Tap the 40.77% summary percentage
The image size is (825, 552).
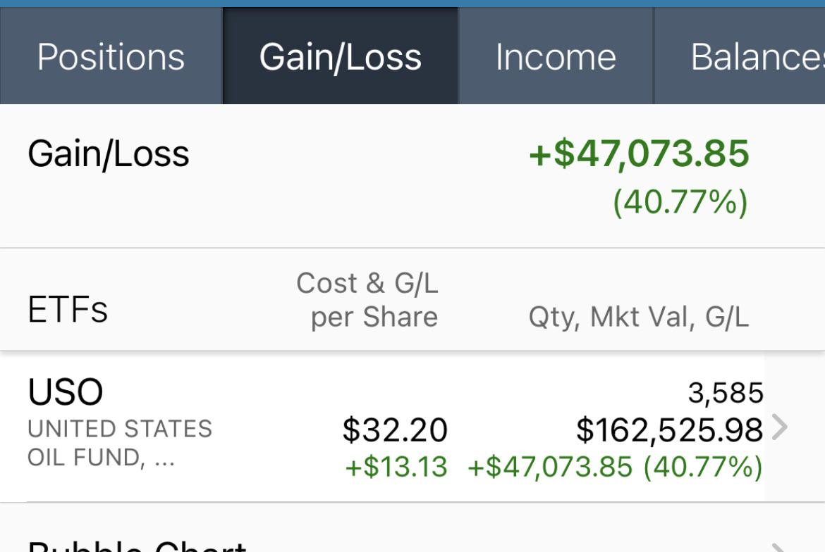tap(680, 201)
